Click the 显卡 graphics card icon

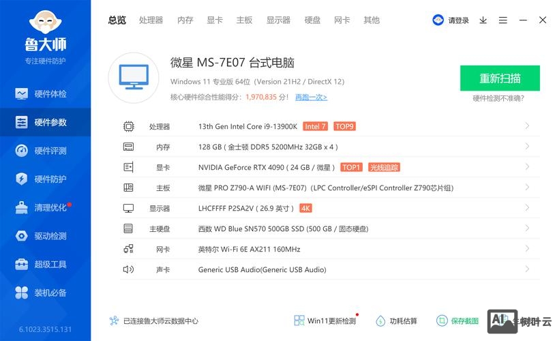coord(129,167)
